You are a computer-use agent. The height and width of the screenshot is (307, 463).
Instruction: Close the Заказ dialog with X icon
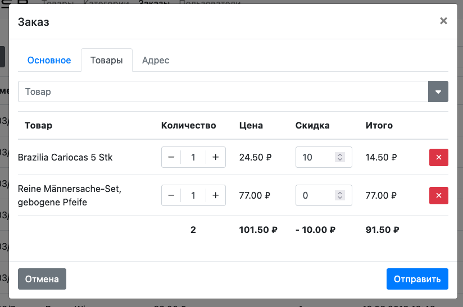(443, 21)
